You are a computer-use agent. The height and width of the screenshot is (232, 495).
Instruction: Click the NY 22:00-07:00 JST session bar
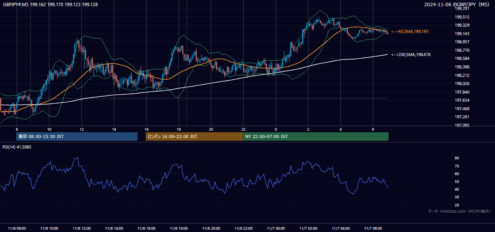tap(316, 136)
